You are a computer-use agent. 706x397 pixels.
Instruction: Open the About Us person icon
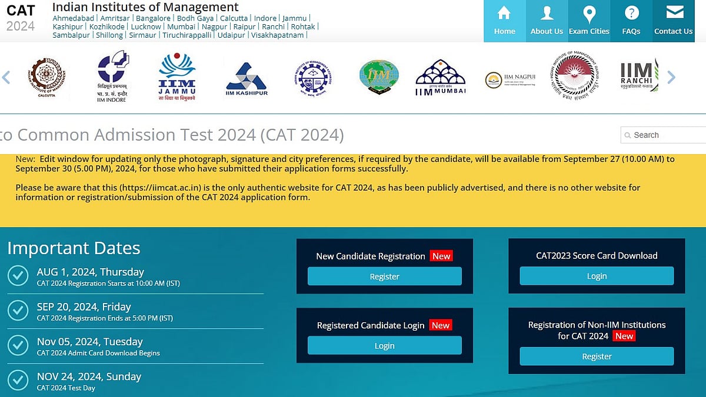547,13
